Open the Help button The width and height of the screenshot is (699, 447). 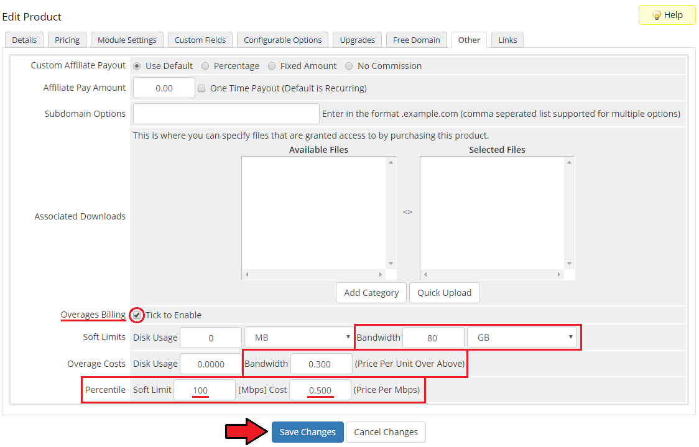pos(667,15)
